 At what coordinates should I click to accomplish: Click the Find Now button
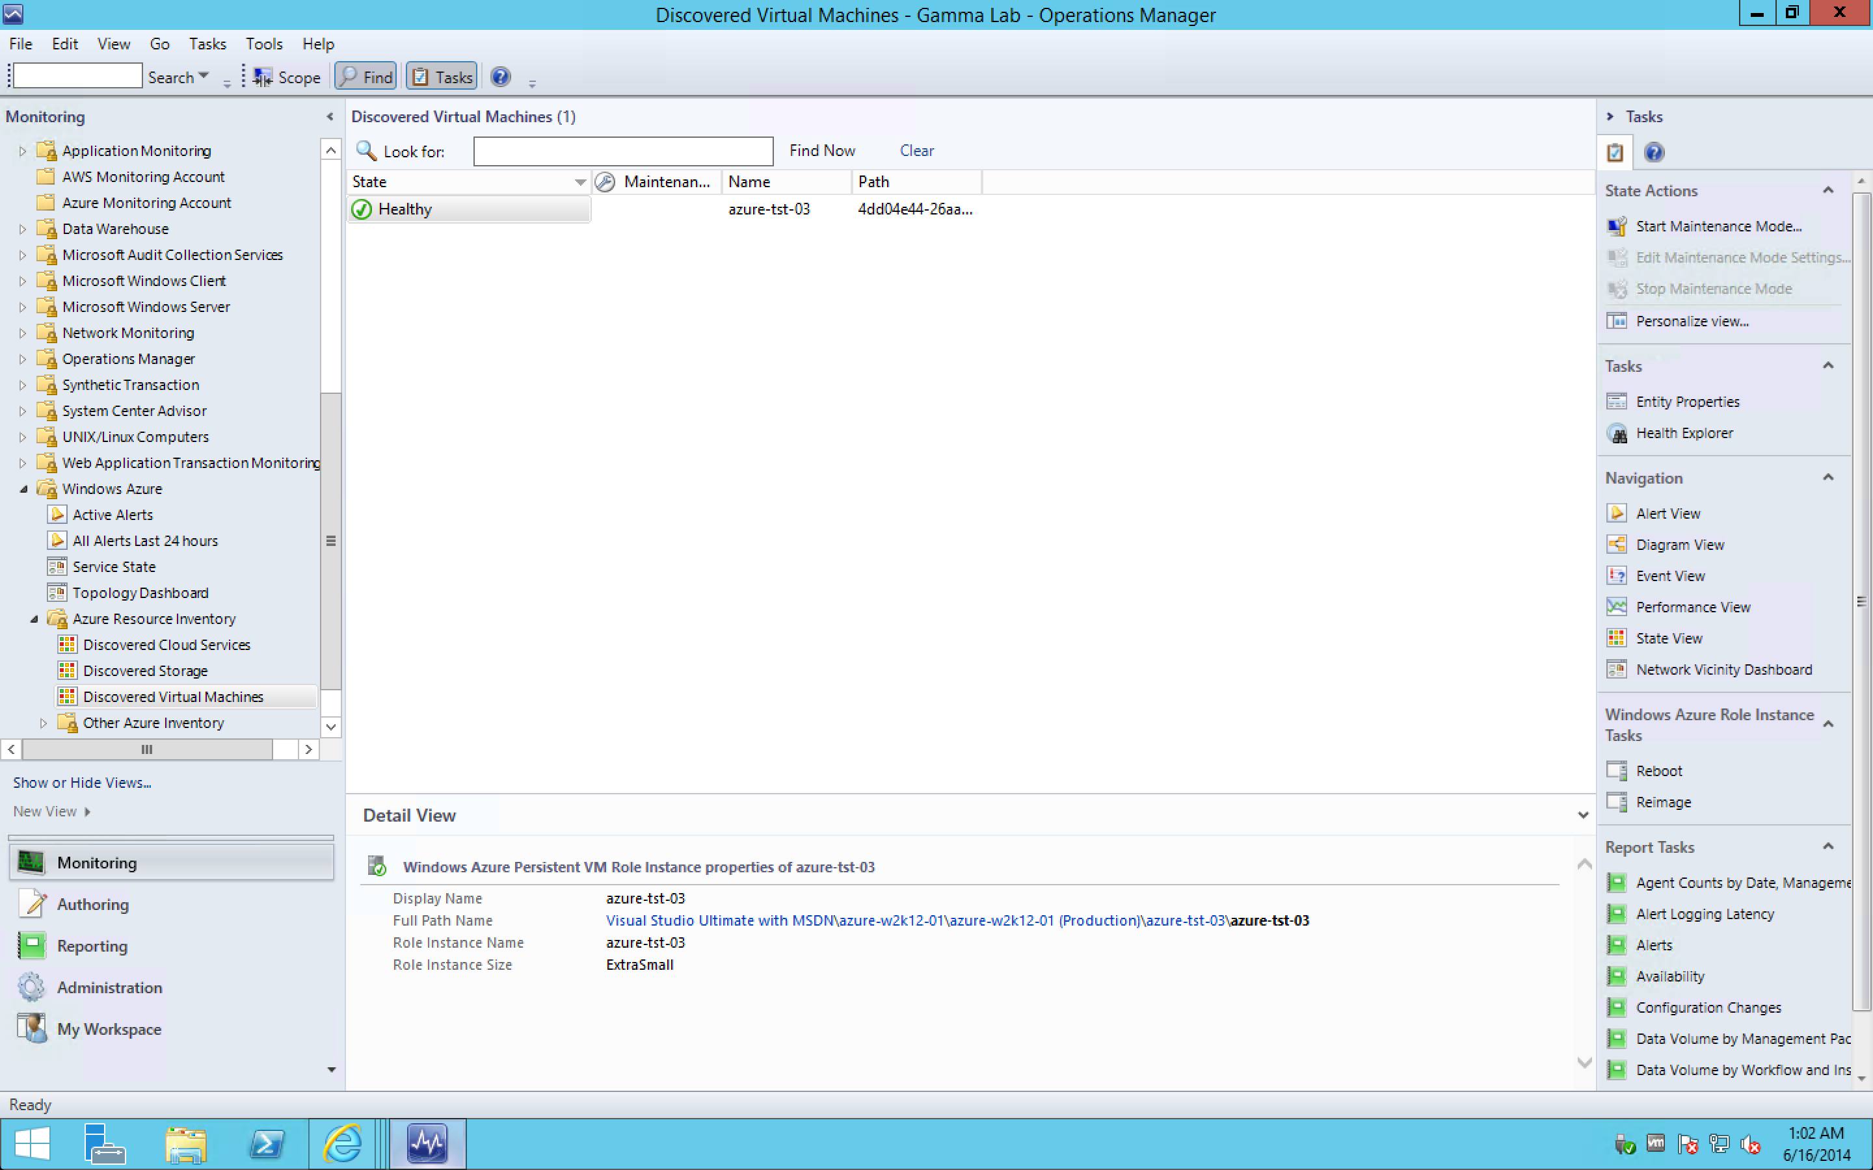click(x=821, y=151)
